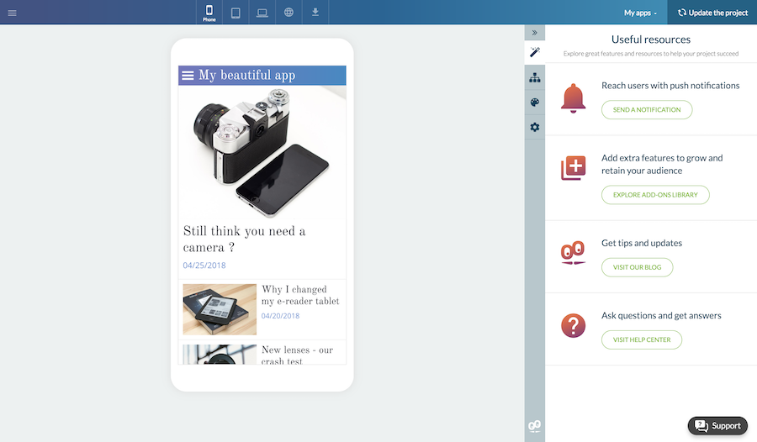The width and height of the screenshot is (757, 442).
Task: Click Explore Add-ons Library button
Action: coord(655,195)
